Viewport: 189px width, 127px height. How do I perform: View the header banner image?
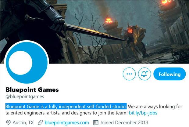pyautogui.click(x=94, y=32)
